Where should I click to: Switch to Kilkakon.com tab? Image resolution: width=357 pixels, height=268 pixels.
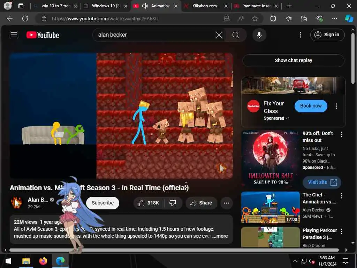(206, 6)
